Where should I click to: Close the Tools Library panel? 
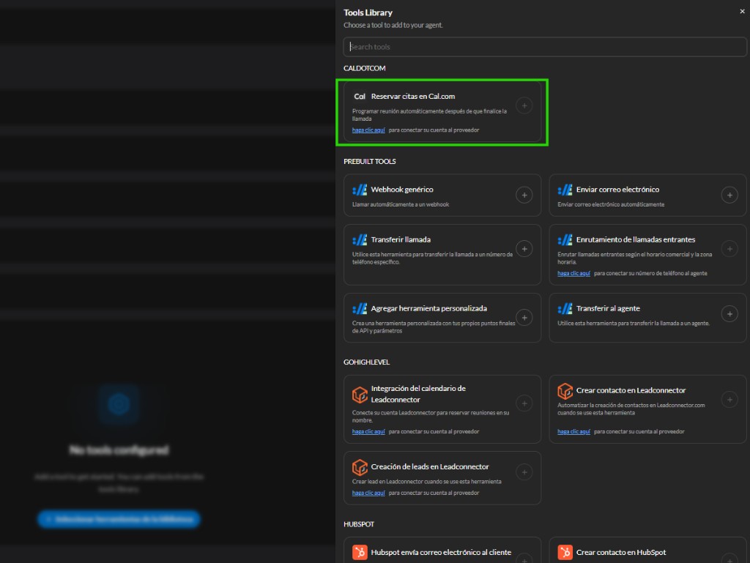pos(743,12)
